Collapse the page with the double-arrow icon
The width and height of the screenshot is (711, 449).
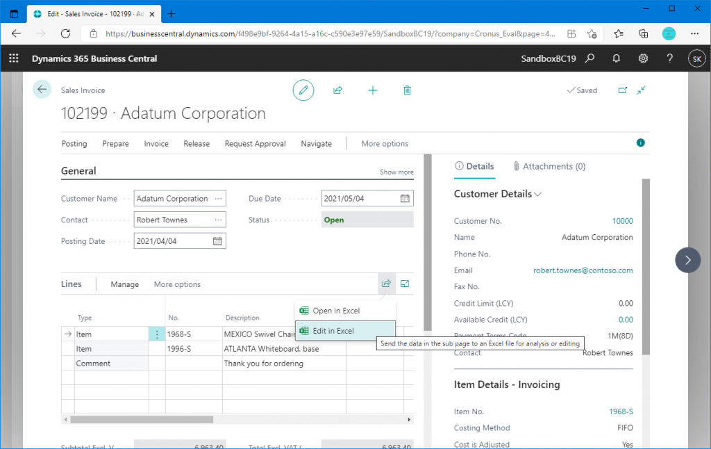[x=641, y=90]
